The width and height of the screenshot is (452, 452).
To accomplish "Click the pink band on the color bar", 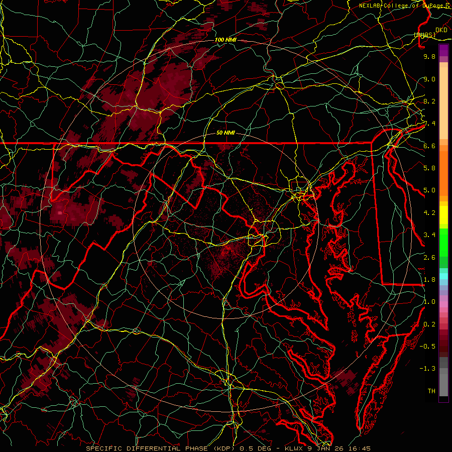I will click(443, 304).
